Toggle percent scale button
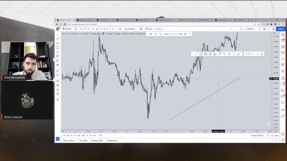This screenshot has height=161, width=287. (x=268, y=136)
